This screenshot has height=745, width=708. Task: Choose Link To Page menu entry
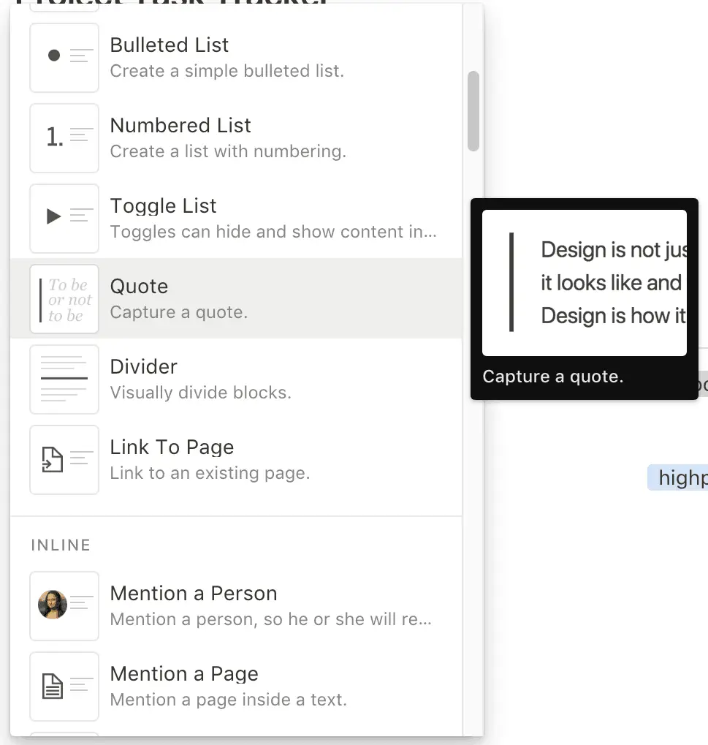[236, 459]
